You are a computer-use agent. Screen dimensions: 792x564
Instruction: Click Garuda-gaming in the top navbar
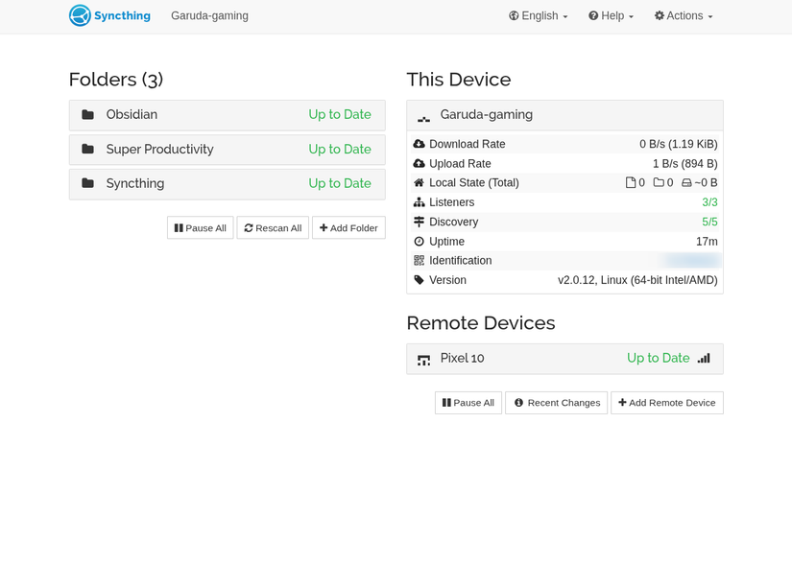(209, 15)
